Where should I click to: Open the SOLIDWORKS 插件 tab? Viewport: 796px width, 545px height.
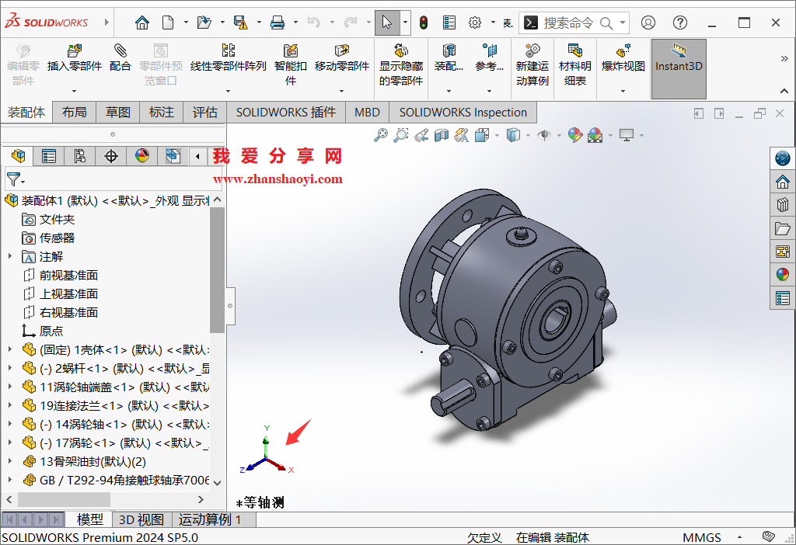pos(286,112)
